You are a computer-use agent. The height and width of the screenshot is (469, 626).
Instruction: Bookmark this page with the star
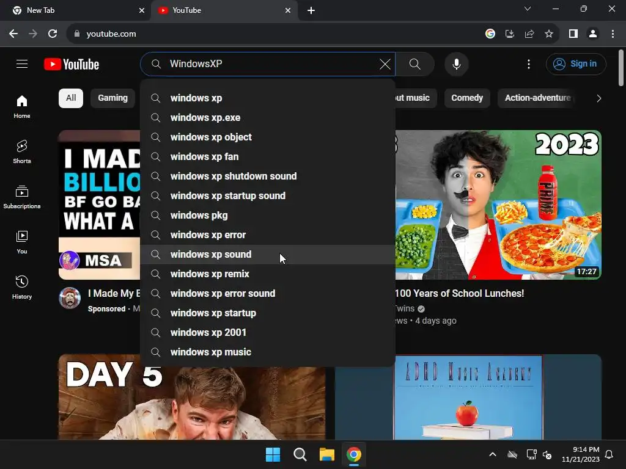click(549, 34)
